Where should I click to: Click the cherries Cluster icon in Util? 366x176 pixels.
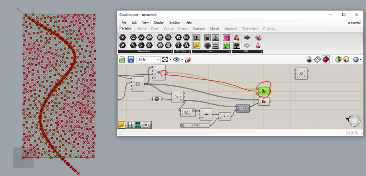point(237,37)
